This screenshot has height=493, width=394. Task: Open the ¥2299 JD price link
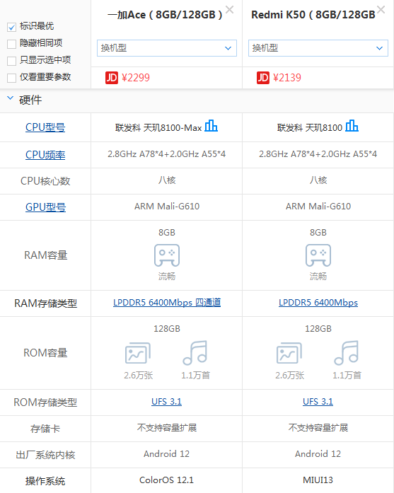pos(136,78)
